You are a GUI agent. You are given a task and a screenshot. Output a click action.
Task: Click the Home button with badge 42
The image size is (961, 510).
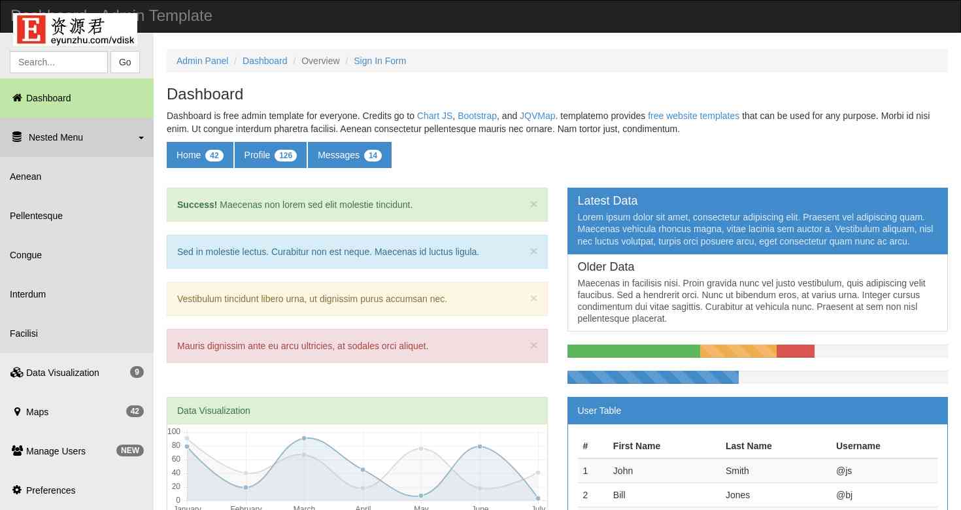click(x=200, y=155)
